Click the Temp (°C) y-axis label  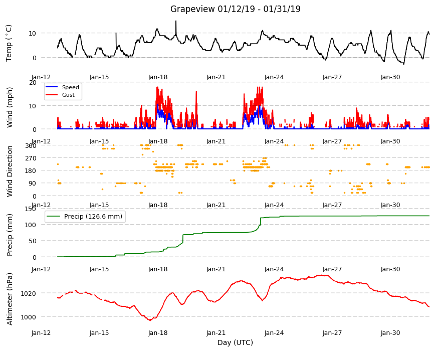point(9,43)
